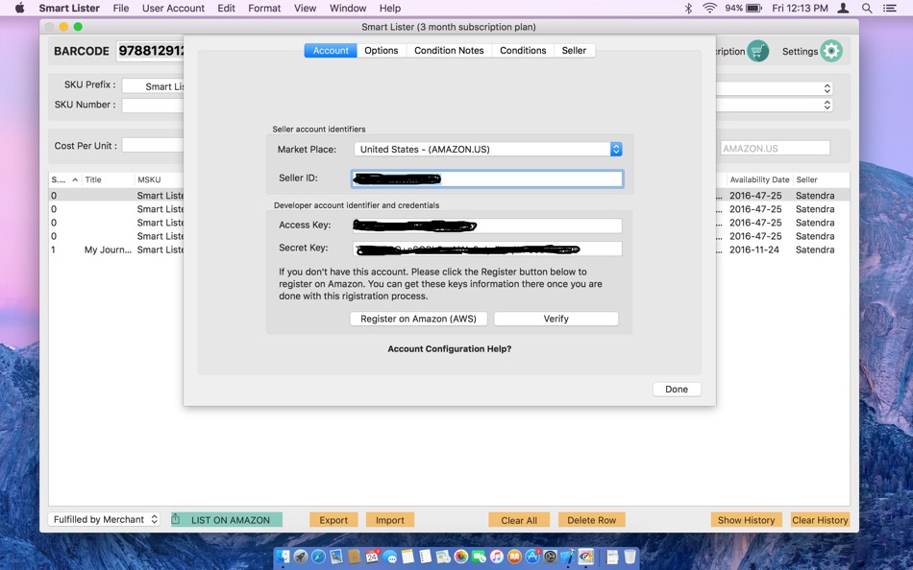Open Xcode hammer icon in dock
Viewport: 913px width, 570px height.
pos(568,557)
